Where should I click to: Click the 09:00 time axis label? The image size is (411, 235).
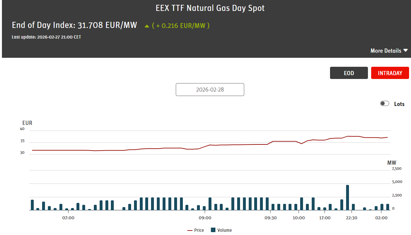pyautogui.click(x=205, y=218)
